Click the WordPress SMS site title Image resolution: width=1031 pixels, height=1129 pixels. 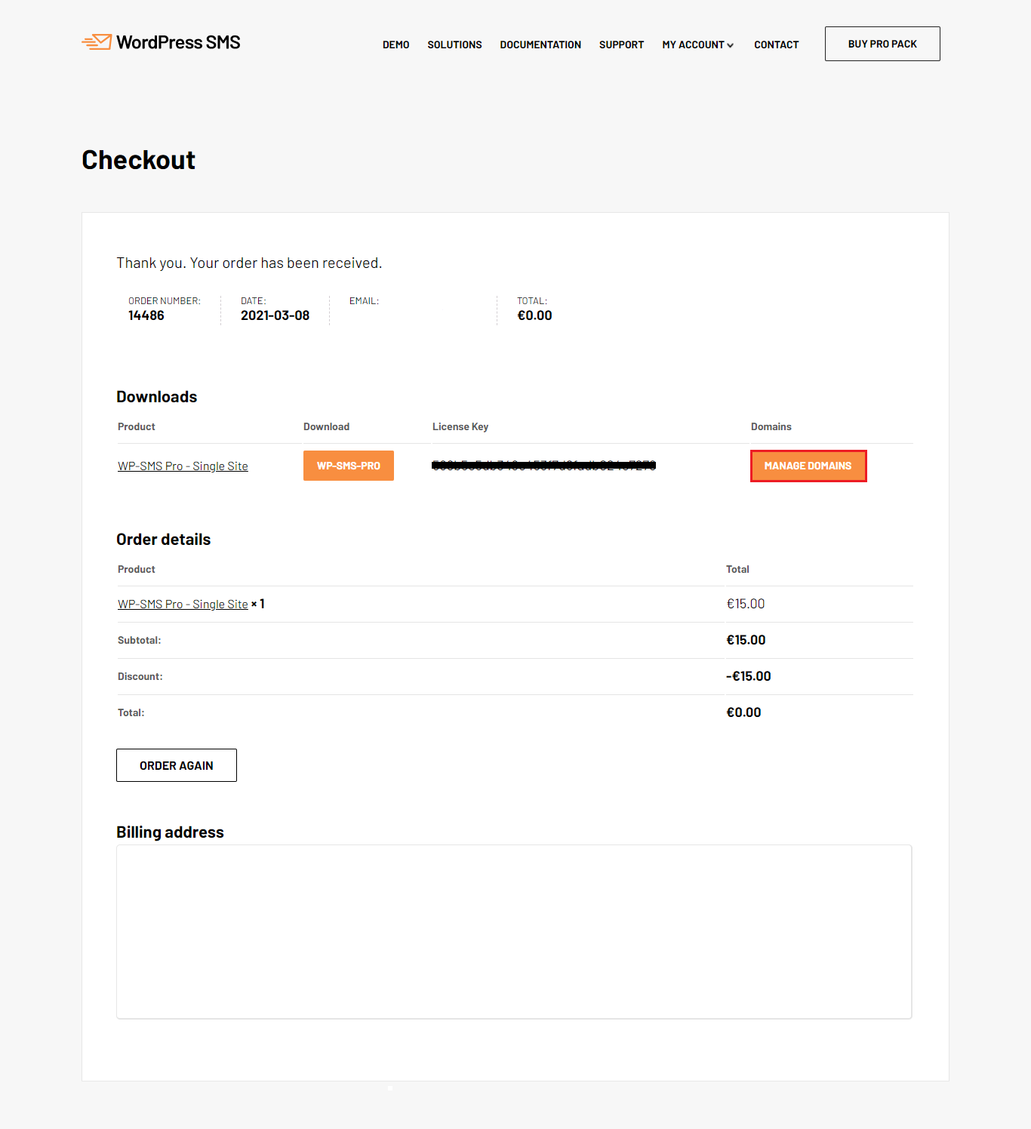[x=178, y=42]
